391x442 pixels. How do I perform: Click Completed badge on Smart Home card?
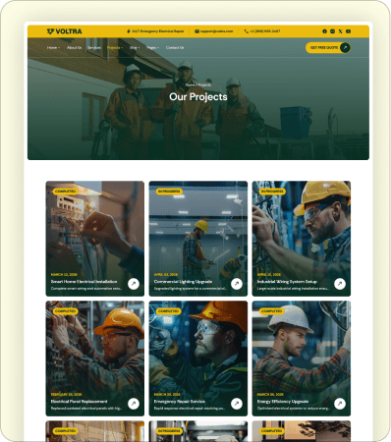click(65, 192)
